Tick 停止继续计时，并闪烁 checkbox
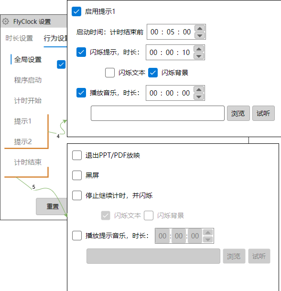Screen dimensions: 281x291 coord(77,195)
